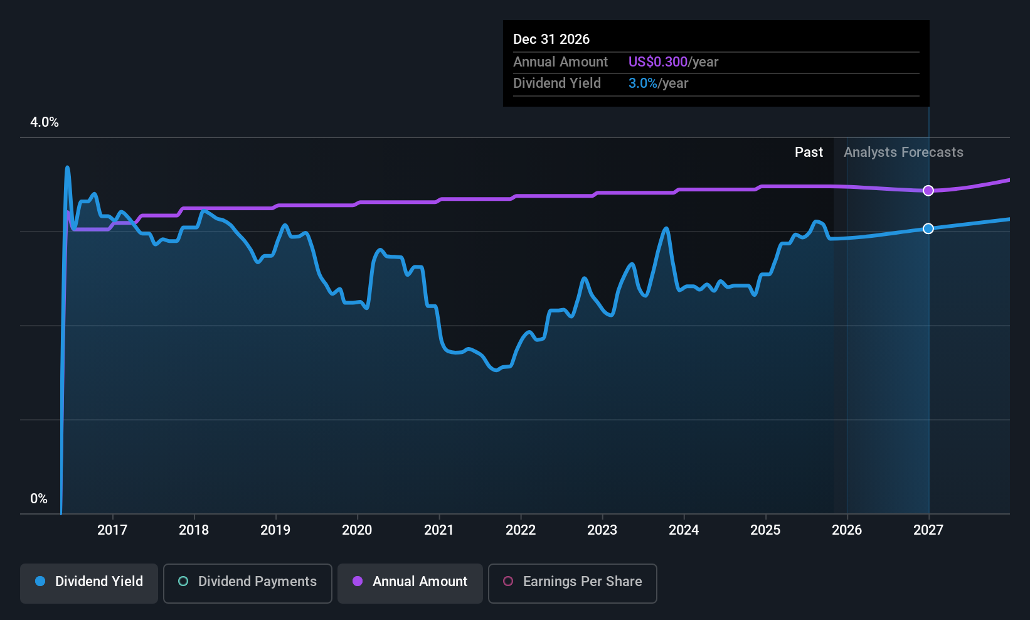The height and width of the screenshot is (620, 1030).
Task: Enable the Dividend Payments series
Action: tap(247, 582)
